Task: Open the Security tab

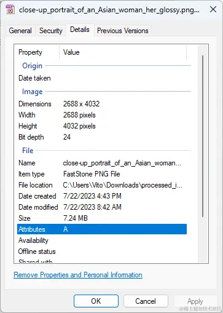Action: pyautogui.click(x=51, y=31)
